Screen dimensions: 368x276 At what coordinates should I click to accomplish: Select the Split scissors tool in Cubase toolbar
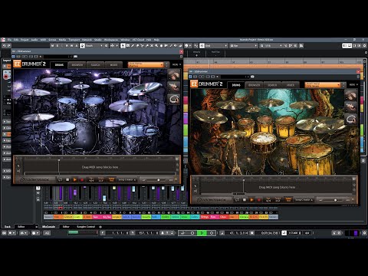[x=142, y=46]
